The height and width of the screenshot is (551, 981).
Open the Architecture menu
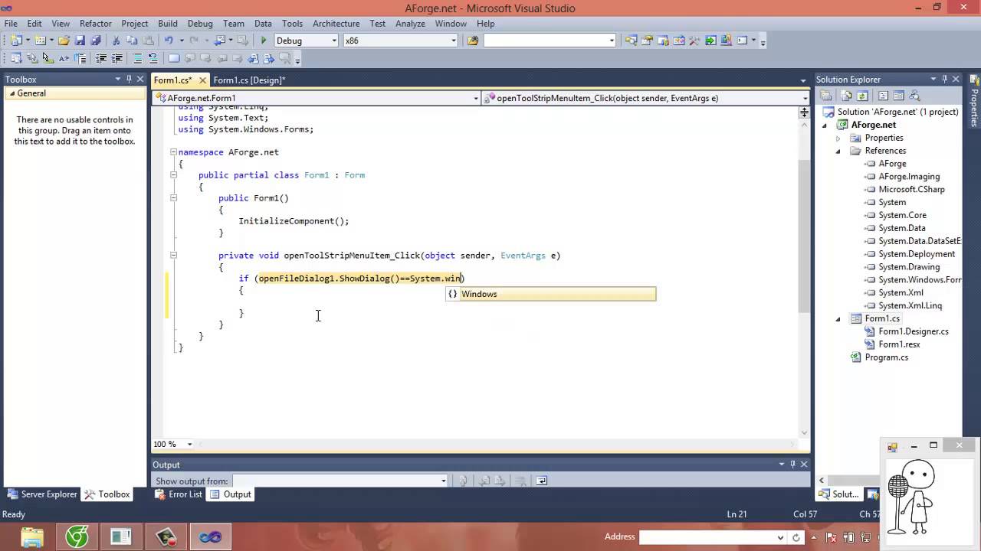point(336,24)
